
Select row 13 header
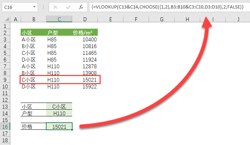5,106
